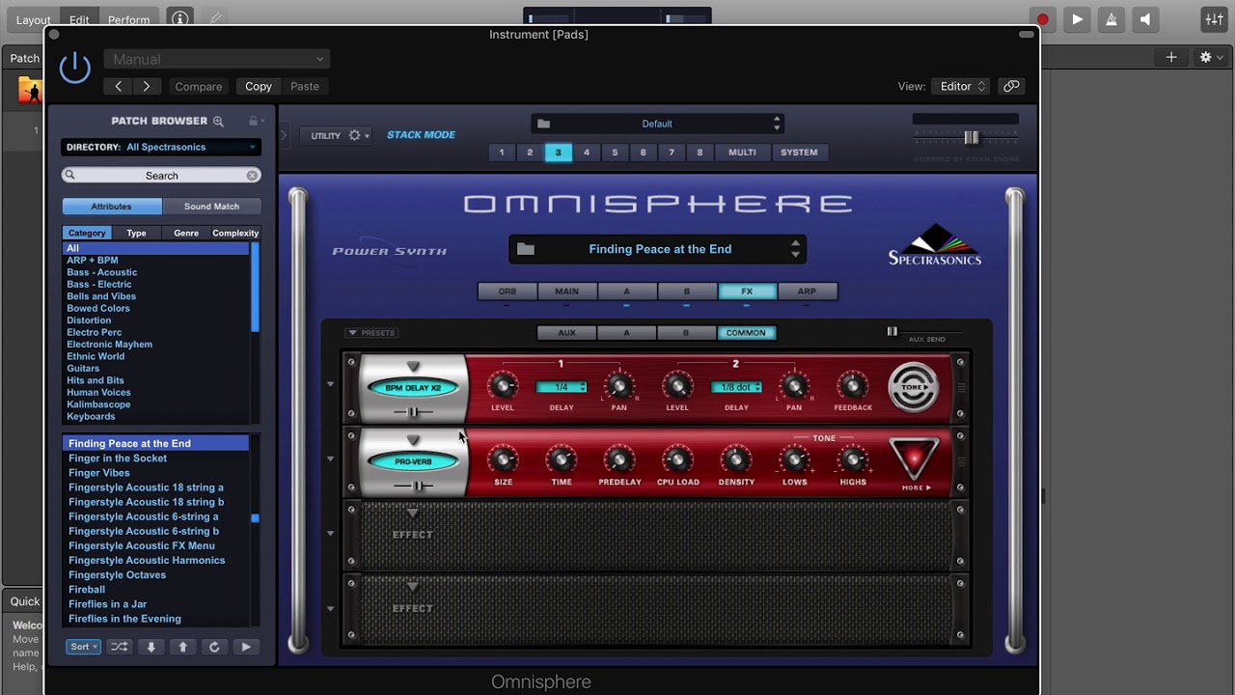Open the Directory All Spectrasonics dropdown
The image size is (1235, 695).
(161, 147)
